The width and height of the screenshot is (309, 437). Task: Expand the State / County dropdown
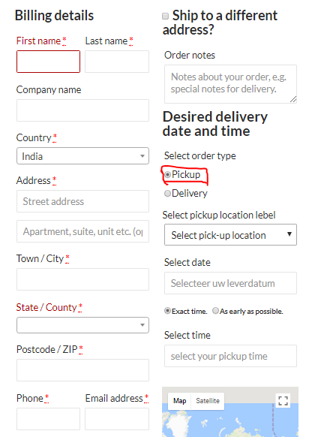pos(82,325)
